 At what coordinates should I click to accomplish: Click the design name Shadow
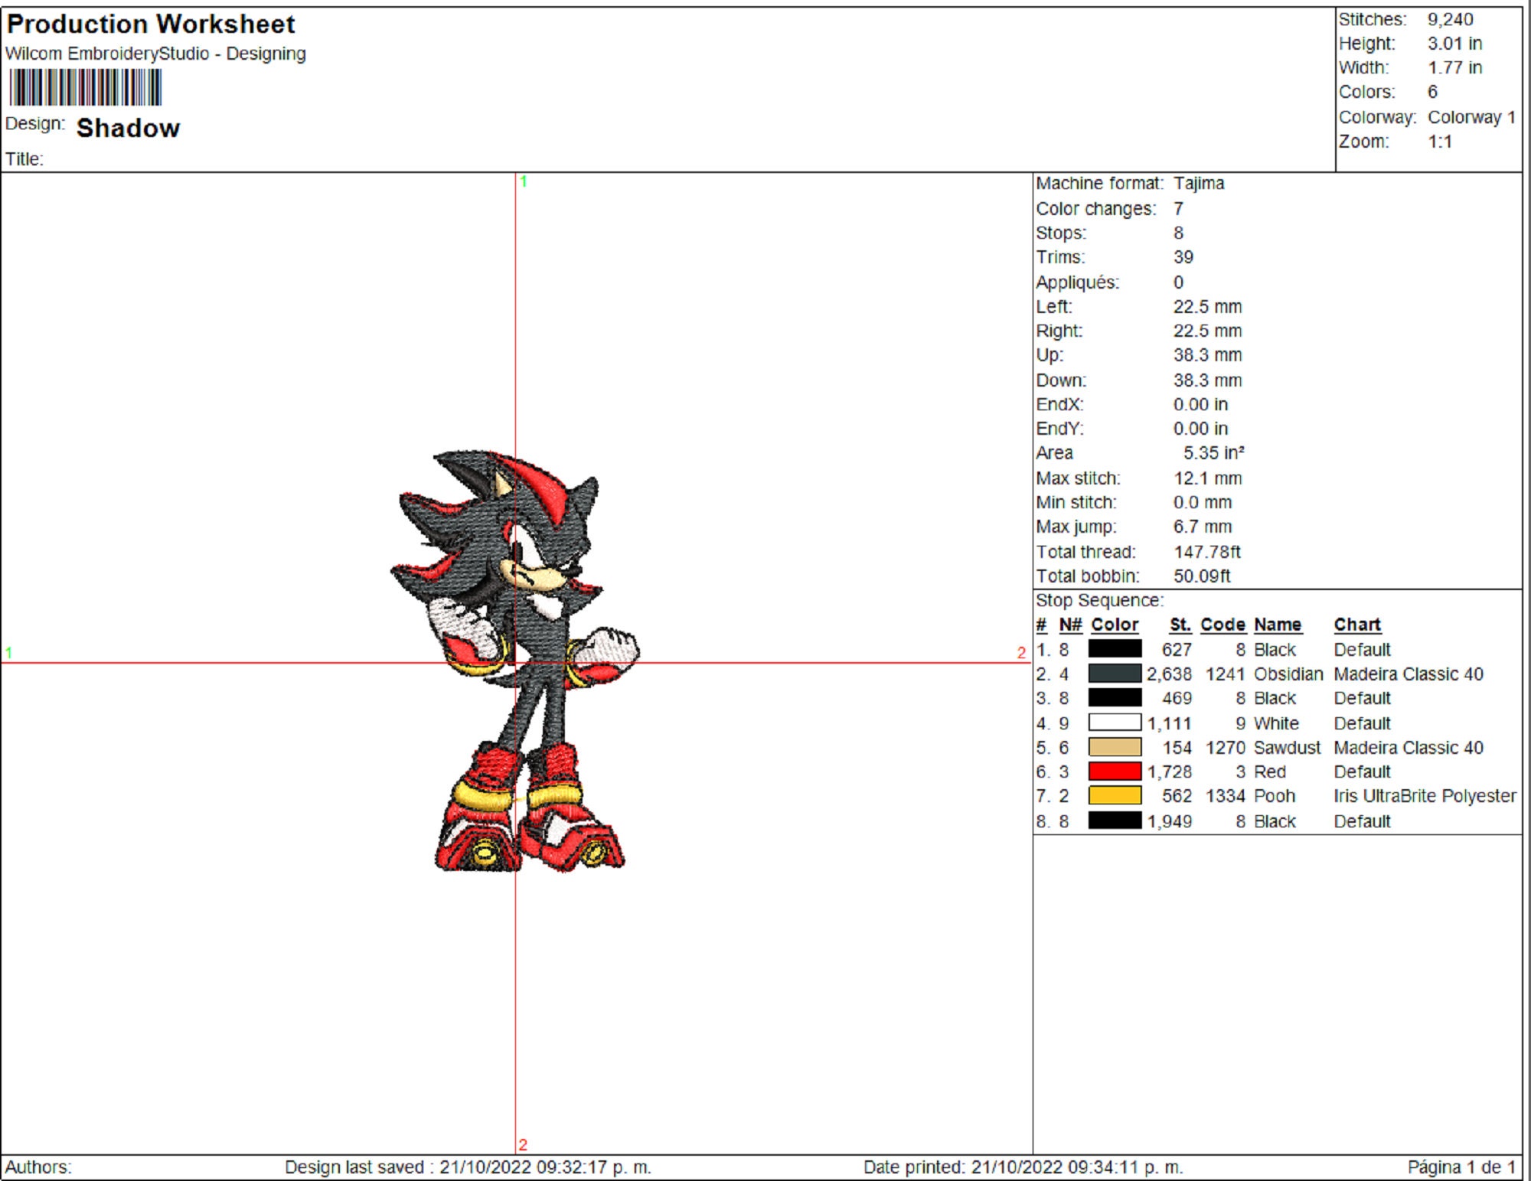(128, 128)
